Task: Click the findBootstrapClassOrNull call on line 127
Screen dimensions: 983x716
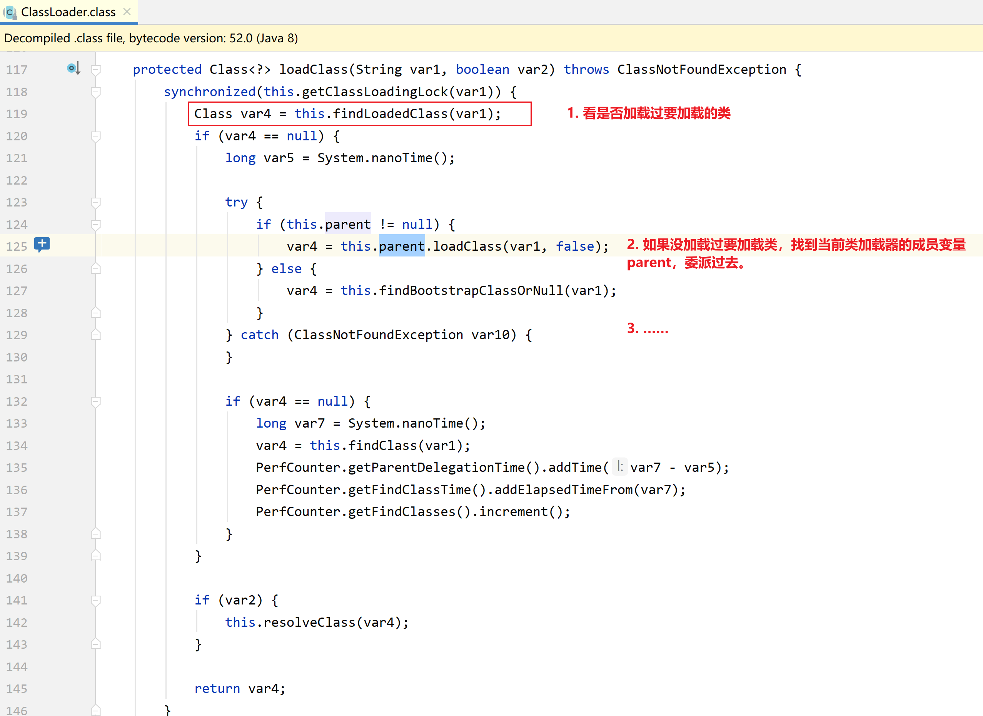Action: pyautogui.click(x=471, y=290)
